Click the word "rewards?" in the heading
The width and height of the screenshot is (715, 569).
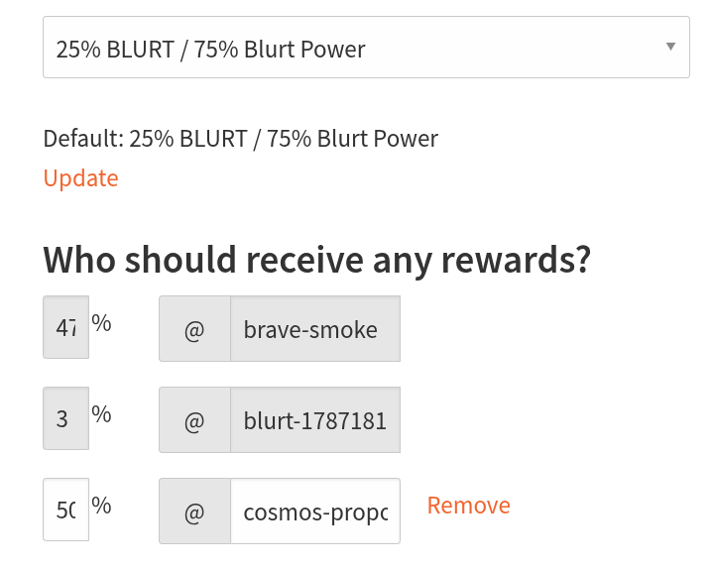point(523,260)
